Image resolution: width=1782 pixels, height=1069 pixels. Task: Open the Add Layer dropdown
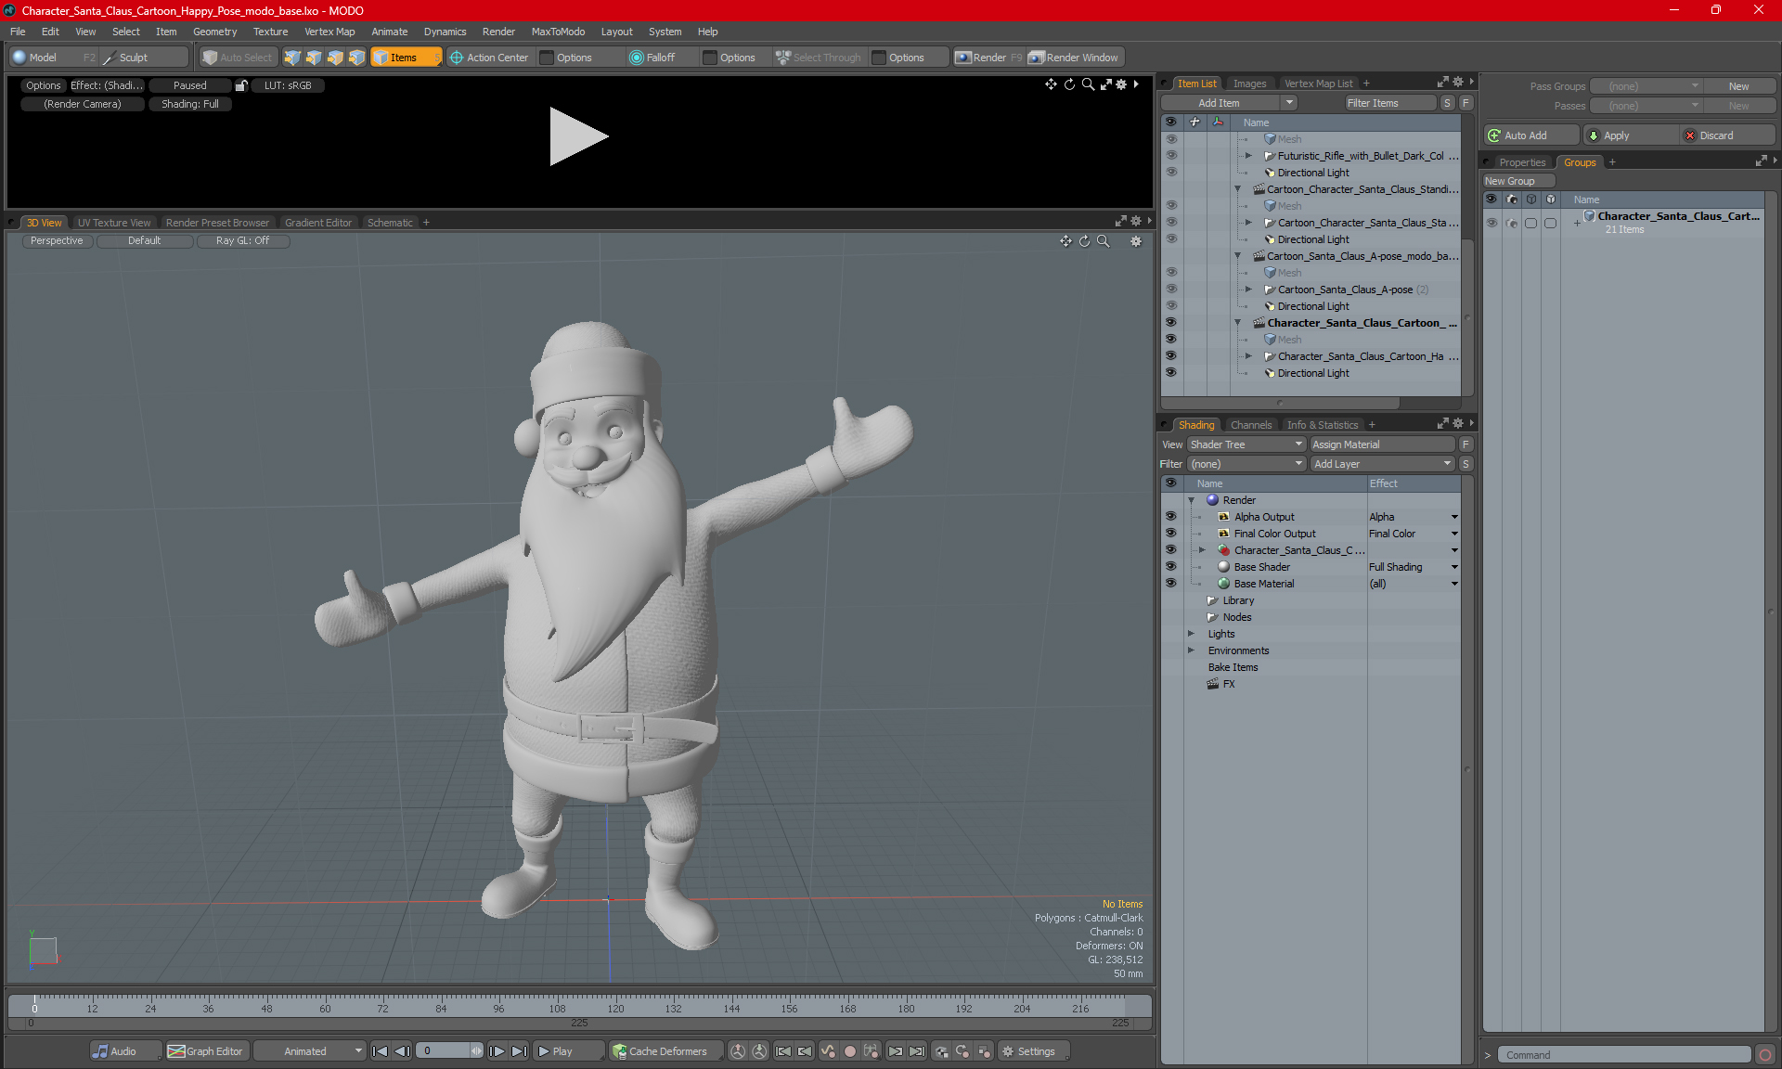click(1382, 464)
